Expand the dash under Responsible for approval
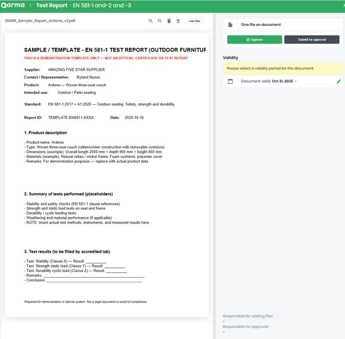Viewport: 345px width, 339px height. (x=224, y=331)
